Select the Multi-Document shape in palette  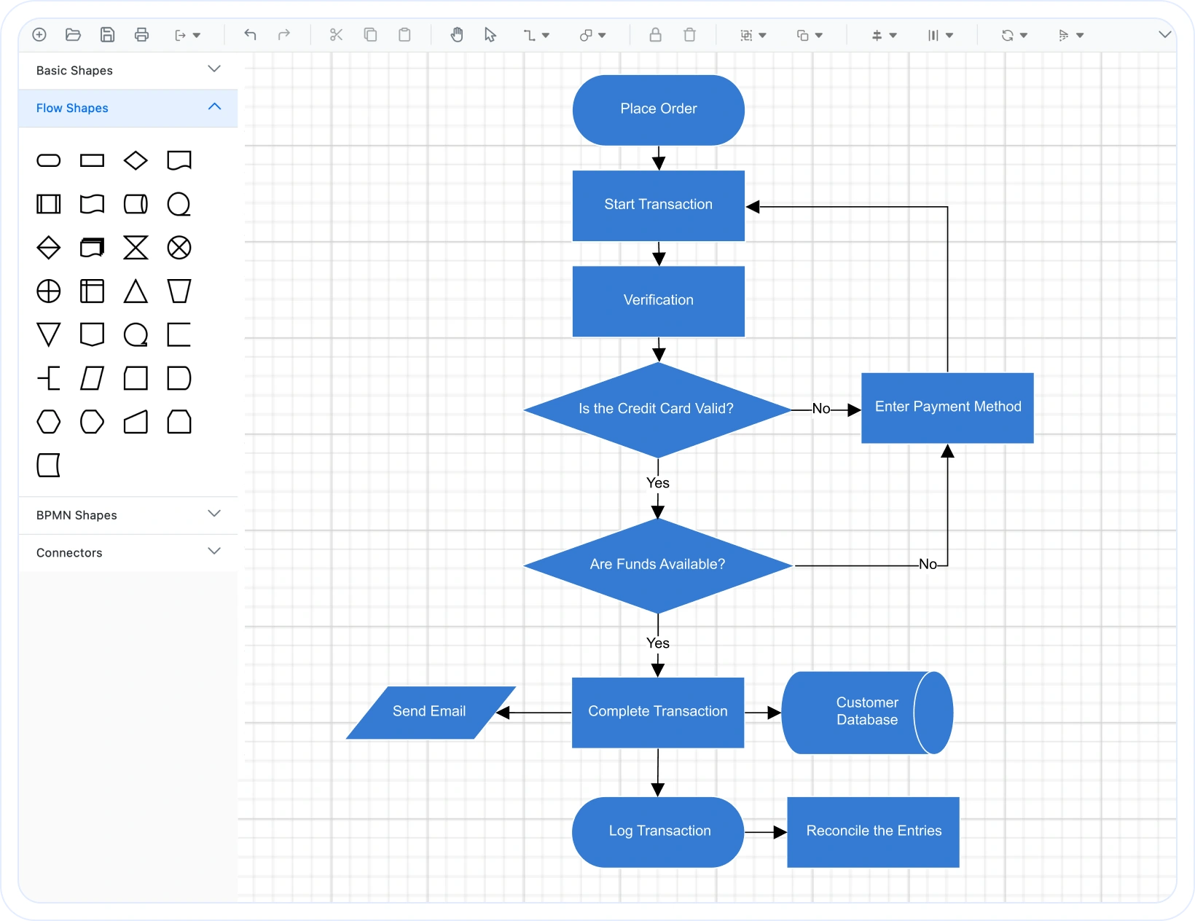click(92, 248)
